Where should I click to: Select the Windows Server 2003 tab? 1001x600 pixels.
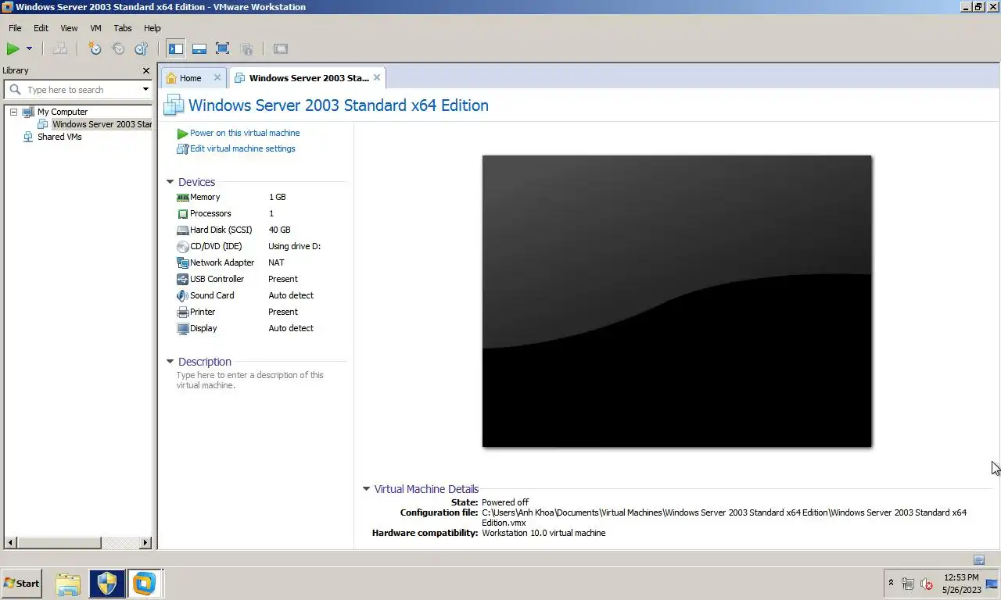(x=308, y=78)
